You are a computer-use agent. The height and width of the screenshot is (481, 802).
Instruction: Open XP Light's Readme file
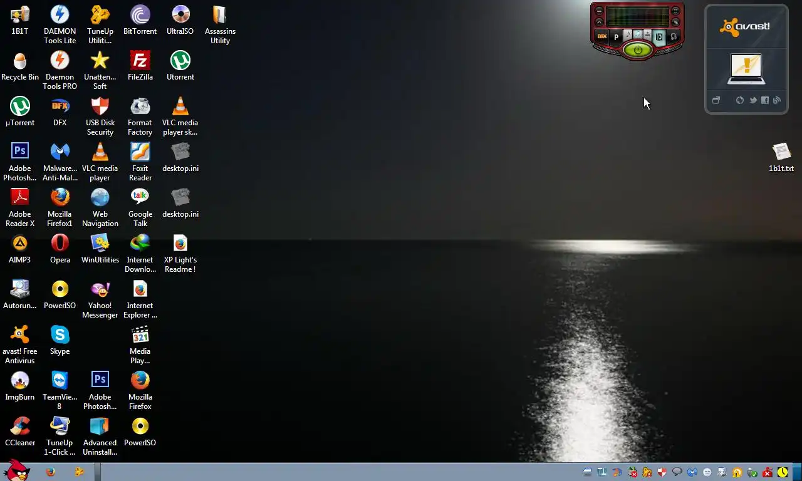click(x=180, y=253)
